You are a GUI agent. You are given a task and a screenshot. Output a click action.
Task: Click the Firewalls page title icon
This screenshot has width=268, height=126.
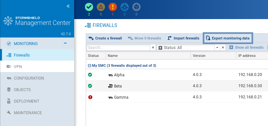[88, 26]
